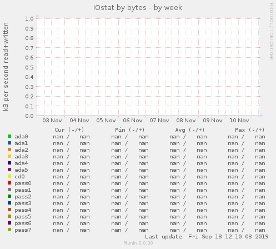Screen dimensions: 276x249
Task: Select the ada0 legend label
Action: [21, 137]
